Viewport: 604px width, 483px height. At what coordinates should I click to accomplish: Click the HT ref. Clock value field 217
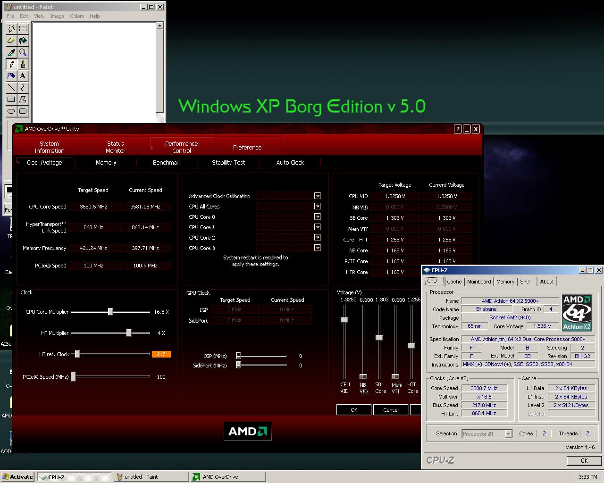point(161,354)
